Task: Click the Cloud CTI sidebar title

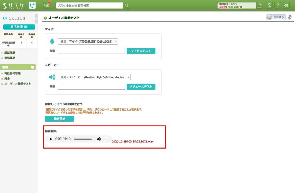Action: [x=17, y=18]
